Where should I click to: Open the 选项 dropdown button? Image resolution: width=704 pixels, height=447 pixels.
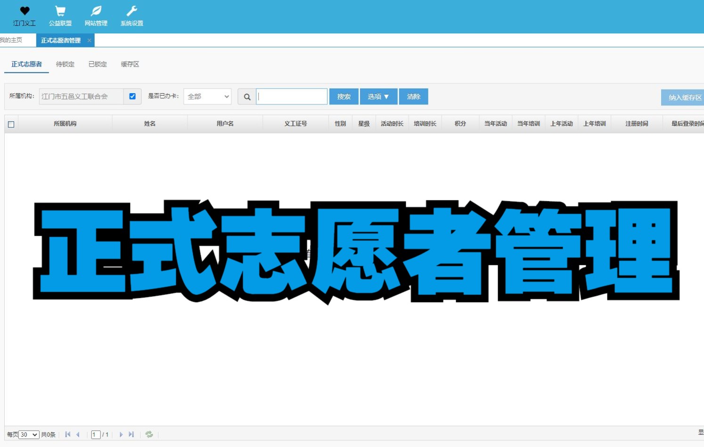379,96
